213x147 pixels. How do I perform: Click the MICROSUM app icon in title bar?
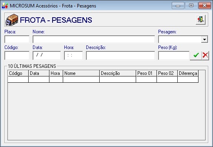coord(5,6)
